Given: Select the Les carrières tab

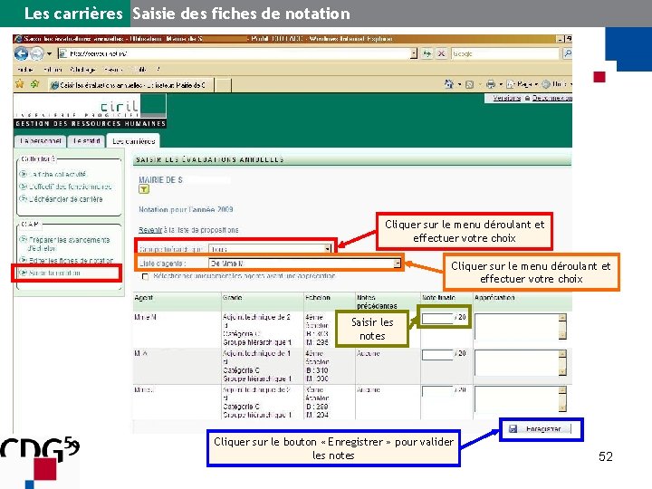Looking at the screenshot, I should pos(133,141).
